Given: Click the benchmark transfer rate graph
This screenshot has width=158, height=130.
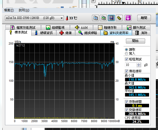Looking at the screenshot, I should [64, 81].
